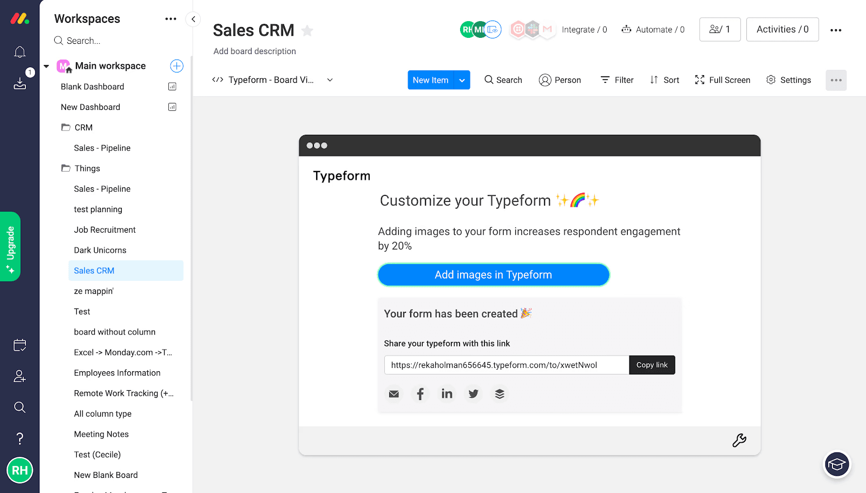Viewport: 866px width, 493px height.
Task: Open Employees Information board
Action: (117, 373)
